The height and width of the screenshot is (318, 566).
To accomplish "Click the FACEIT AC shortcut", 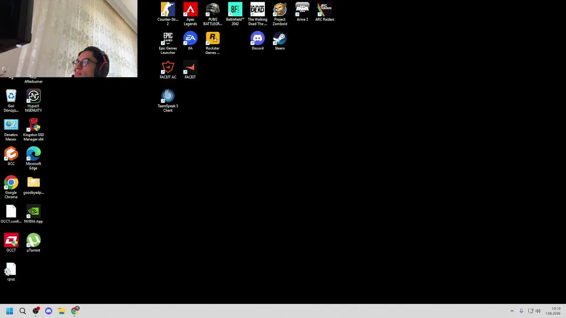I will (168, 70).
